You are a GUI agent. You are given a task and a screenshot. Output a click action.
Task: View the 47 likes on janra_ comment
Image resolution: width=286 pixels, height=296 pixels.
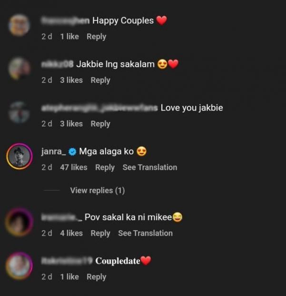coord(74,167)
